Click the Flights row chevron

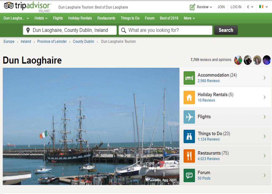point(265,117)
